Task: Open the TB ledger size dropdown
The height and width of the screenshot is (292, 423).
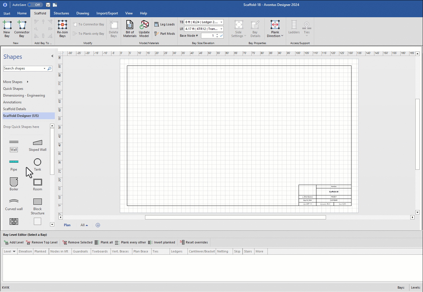Action: [221, 22]
